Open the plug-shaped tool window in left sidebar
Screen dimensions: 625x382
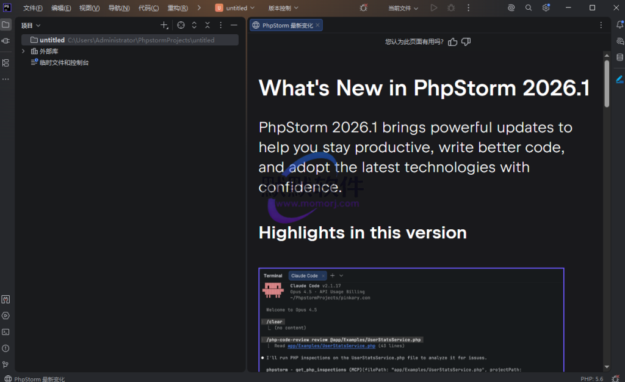5,41
